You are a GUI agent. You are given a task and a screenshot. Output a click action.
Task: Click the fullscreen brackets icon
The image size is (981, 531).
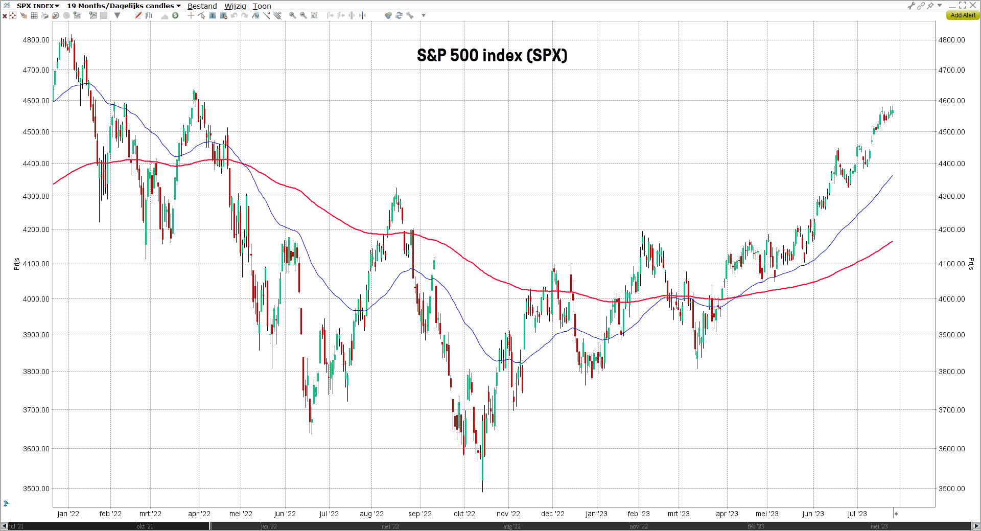click(963, 5)
